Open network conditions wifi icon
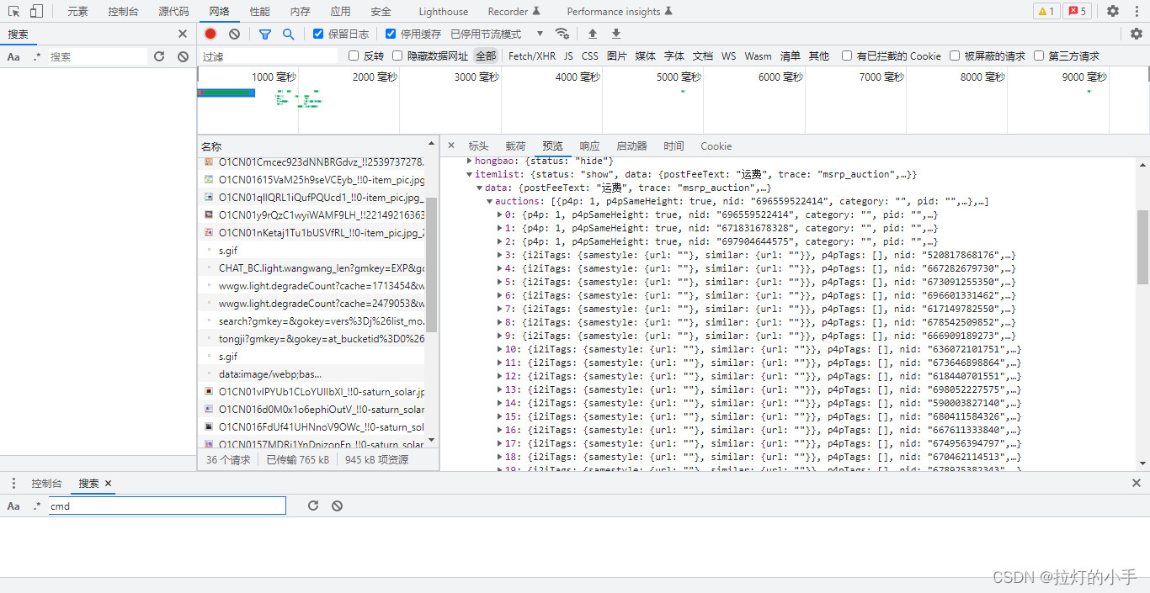The width and height of the screenshot is (1150, 593). (562, 34)
